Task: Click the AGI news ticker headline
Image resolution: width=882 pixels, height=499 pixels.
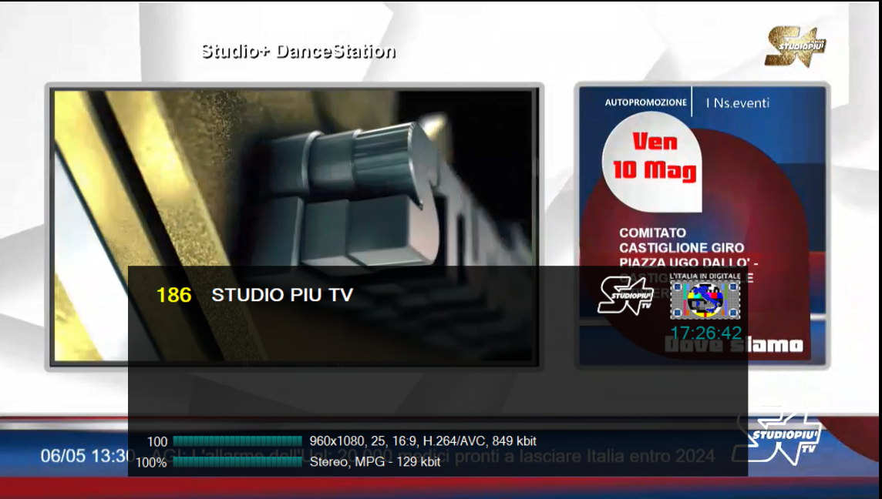Action: point(433,457)
